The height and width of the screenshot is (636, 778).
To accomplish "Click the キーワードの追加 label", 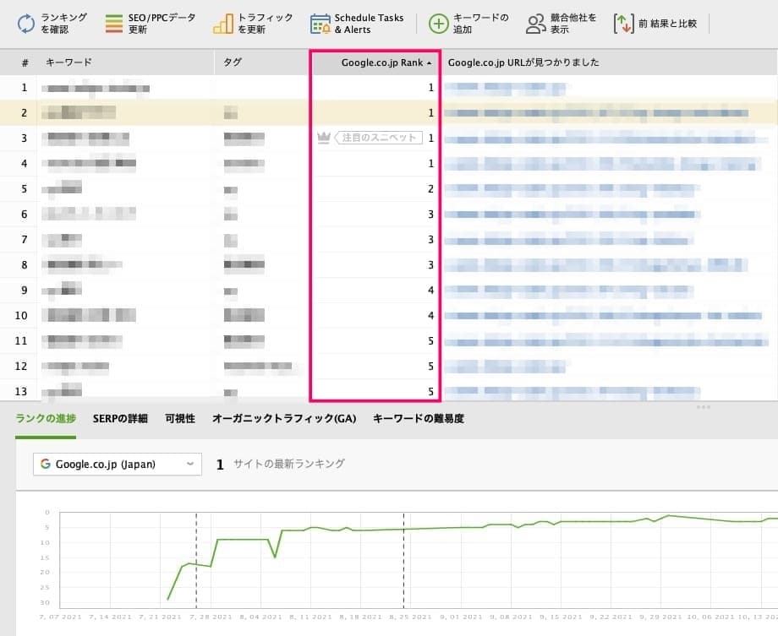I will pyautogui.click(x=481, y=24).
